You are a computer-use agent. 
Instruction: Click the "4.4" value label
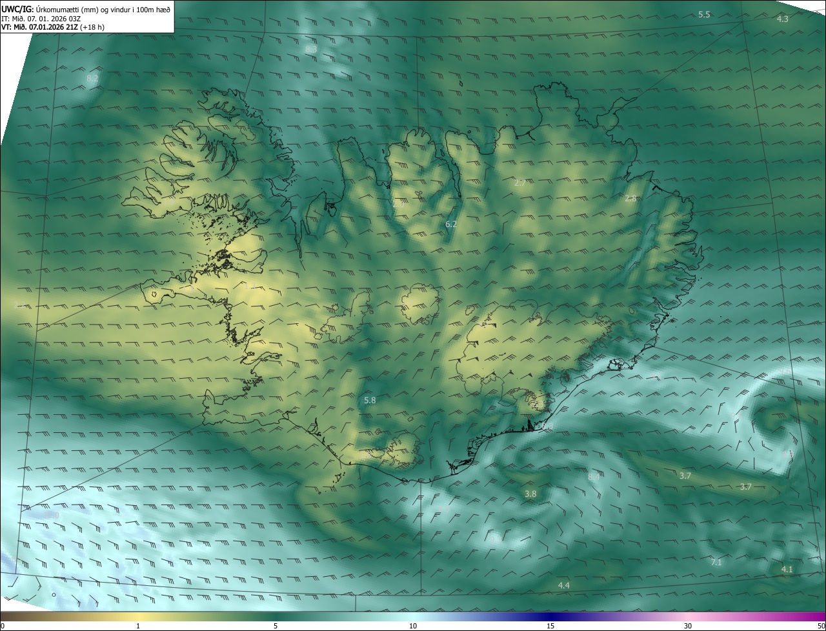564,586
